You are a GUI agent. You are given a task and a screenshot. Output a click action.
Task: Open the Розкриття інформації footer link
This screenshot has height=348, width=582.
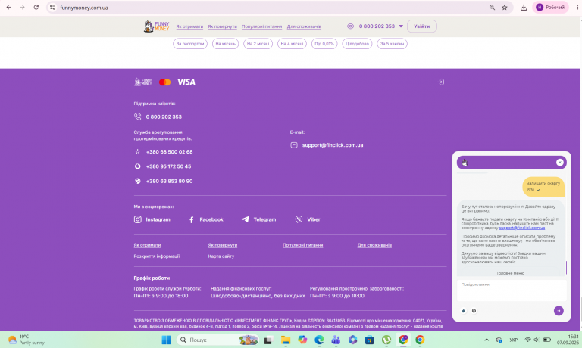coord(157,256)
